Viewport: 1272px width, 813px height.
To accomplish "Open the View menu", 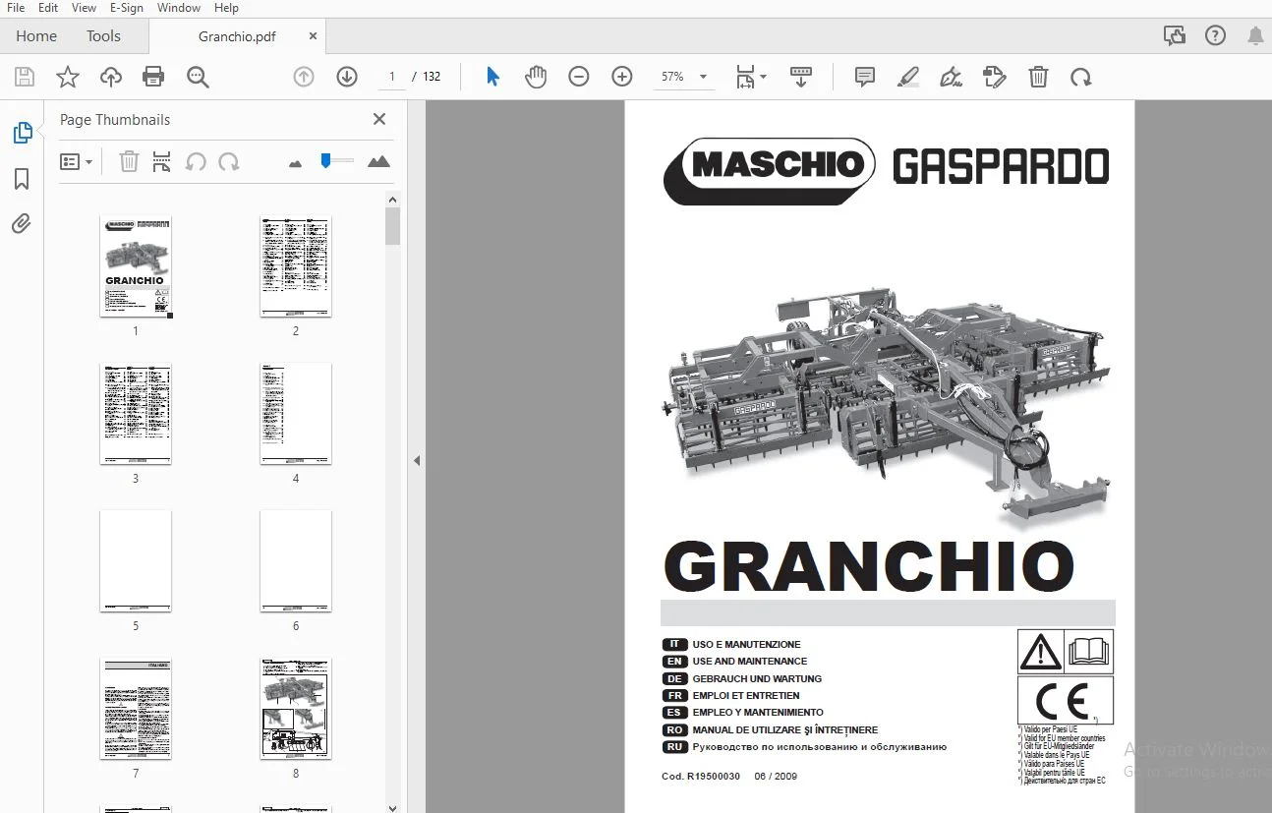I will click(85, 8).
